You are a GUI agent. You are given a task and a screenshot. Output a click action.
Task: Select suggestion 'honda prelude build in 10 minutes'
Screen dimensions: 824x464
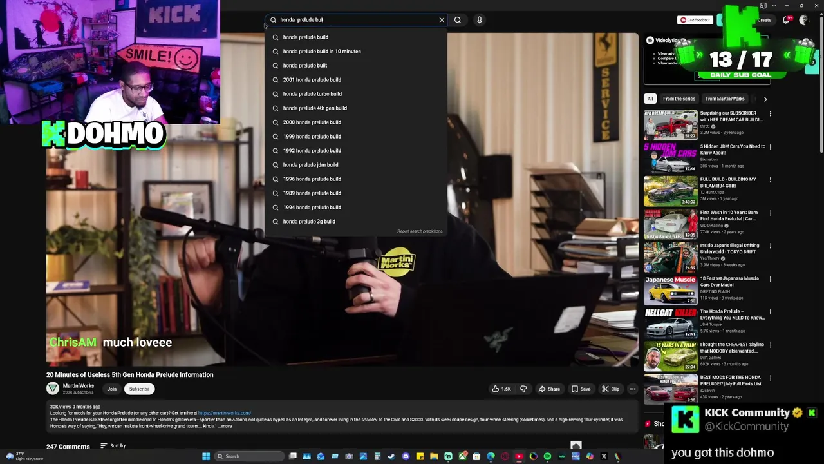coord(356,52)
